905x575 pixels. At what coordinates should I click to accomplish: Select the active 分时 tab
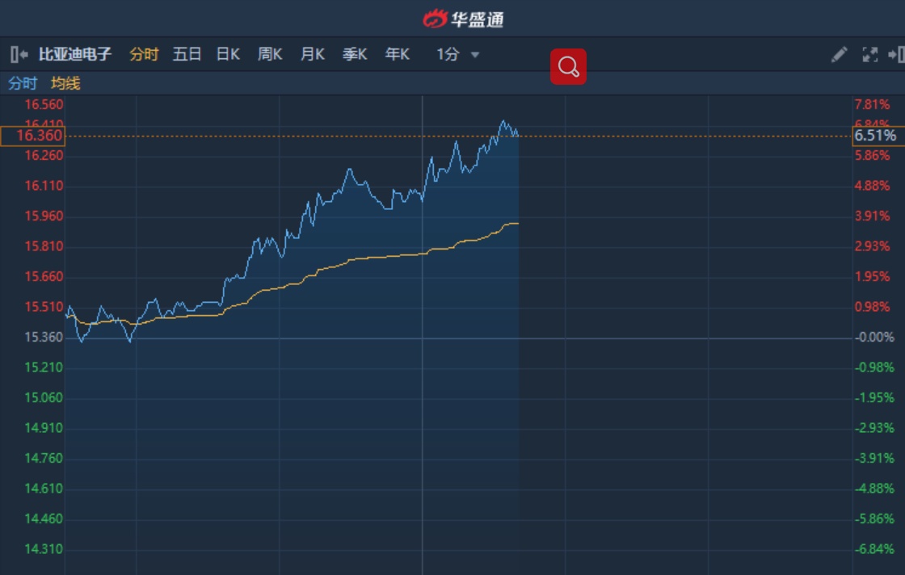pos(144,54)
